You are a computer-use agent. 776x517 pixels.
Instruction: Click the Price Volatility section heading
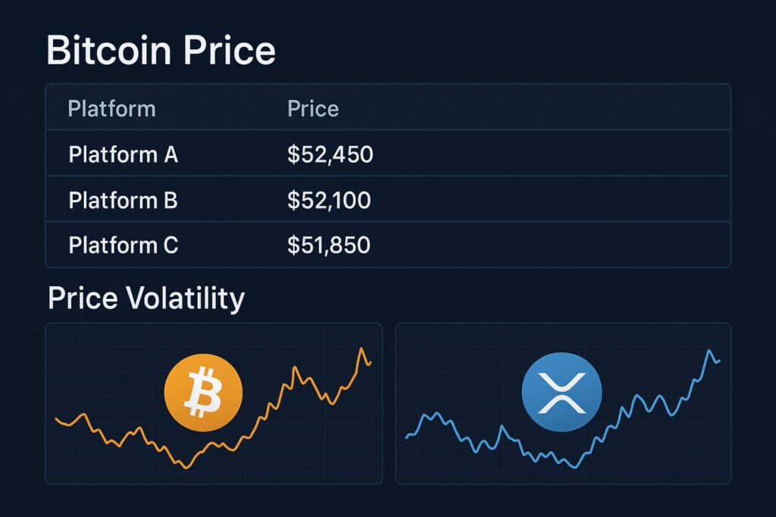146,298
